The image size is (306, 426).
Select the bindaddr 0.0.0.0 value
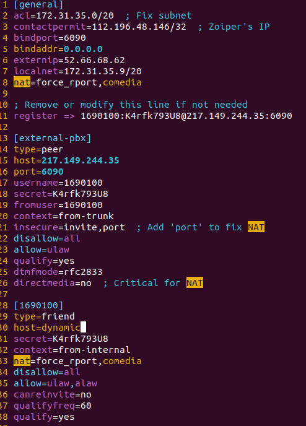(83, 49)
